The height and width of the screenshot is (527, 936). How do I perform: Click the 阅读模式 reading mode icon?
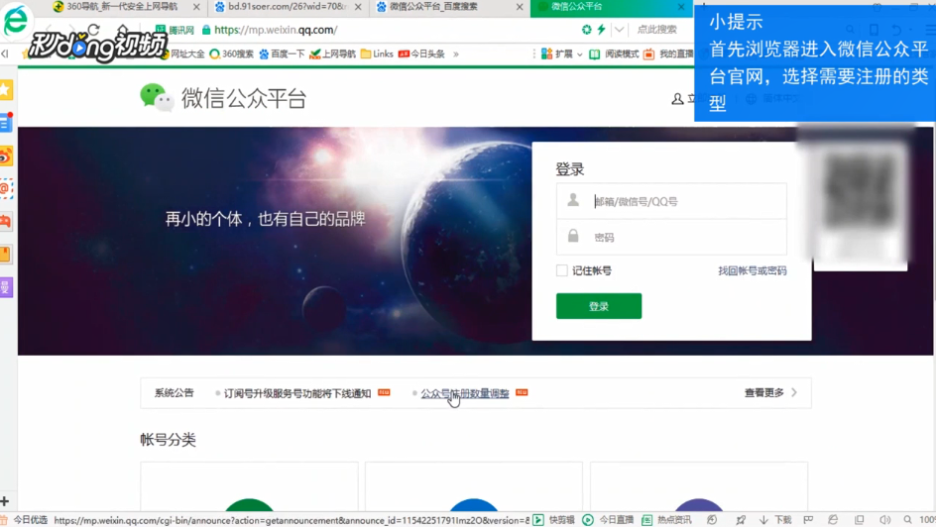[x=614, y=53]
